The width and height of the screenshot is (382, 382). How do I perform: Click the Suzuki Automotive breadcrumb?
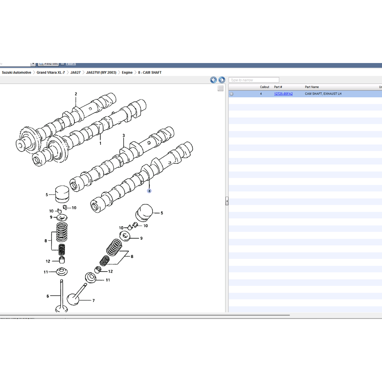pos(16,73)
